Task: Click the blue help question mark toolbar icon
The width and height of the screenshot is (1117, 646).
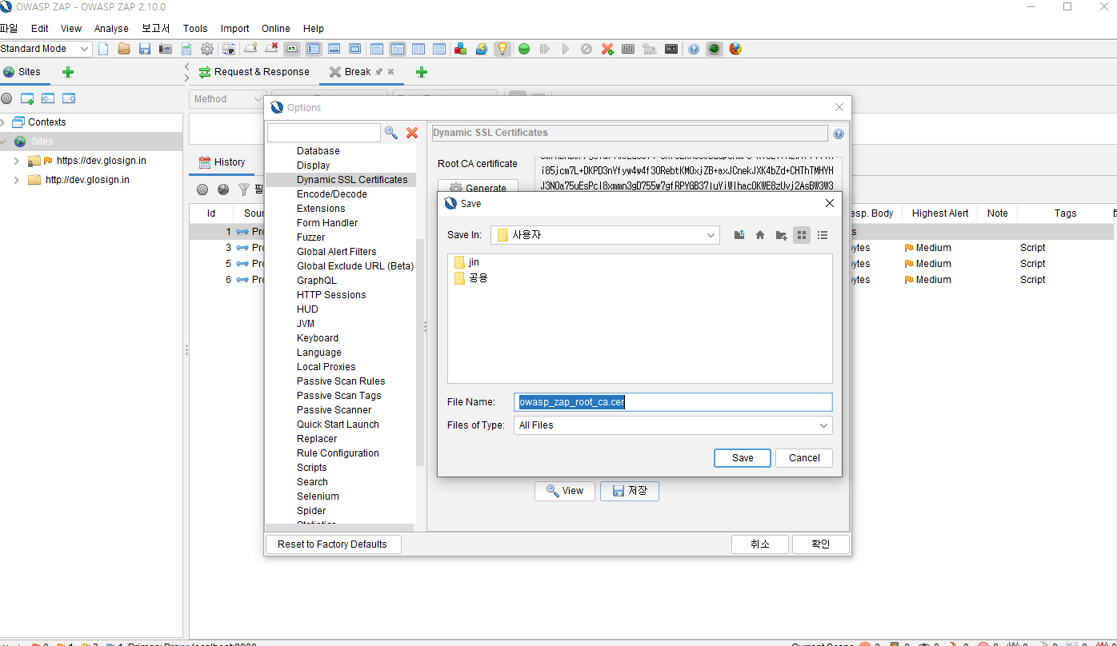Action: [694, 49]
